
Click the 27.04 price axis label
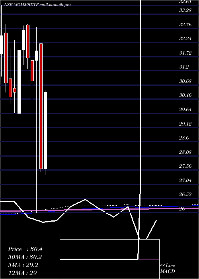pos(185,181)
